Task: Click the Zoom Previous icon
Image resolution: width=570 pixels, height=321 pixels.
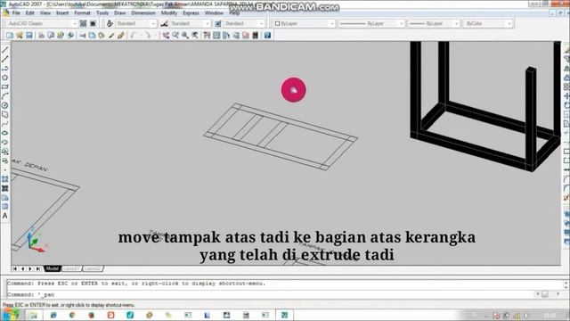Action: (195, 36)
